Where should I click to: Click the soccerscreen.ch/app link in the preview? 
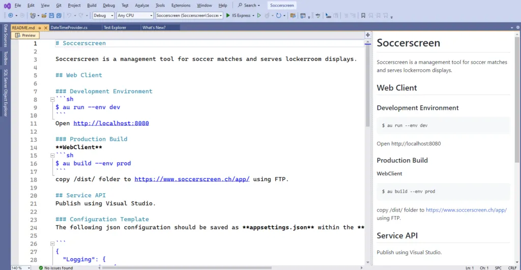[466, 210]
